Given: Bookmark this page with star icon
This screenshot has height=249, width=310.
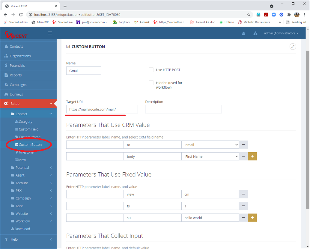Looking at the screenshot, I should (x=249, y=15).
